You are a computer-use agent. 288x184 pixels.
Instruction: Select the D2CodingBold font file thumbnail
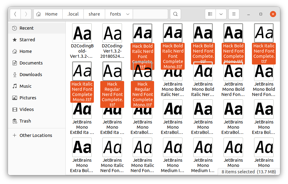(82, 33)
